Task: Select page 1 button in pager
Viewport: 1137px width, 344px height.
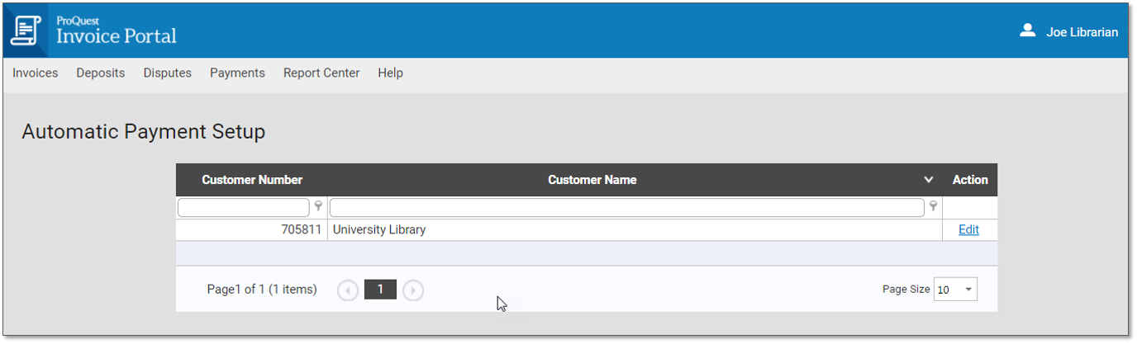Action: (x=380, y=290)
